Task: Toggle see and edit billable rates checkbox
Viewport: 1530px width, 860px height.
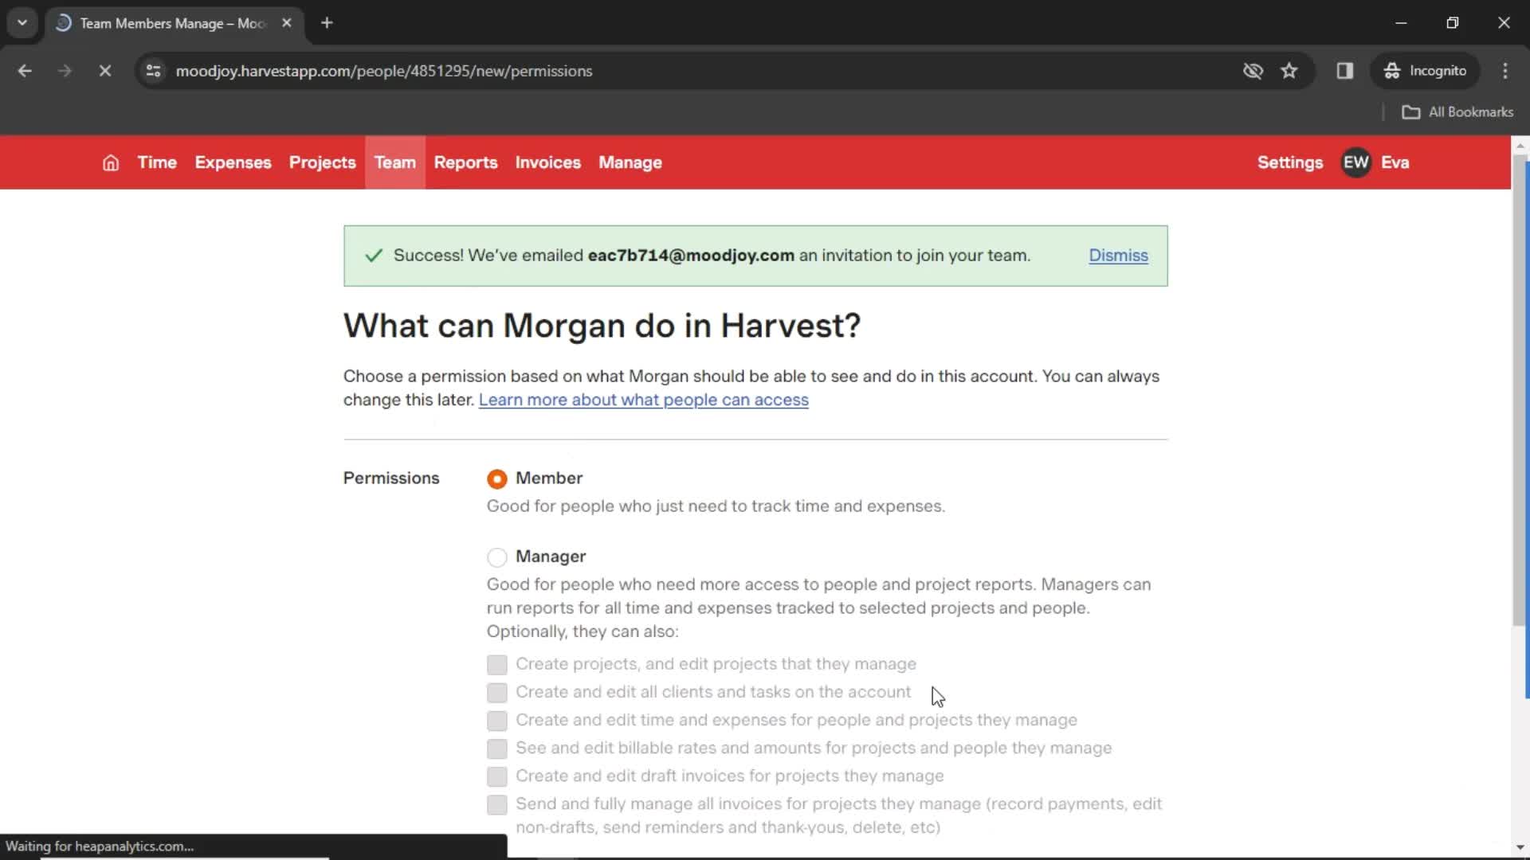Action: tap(496, 748)
